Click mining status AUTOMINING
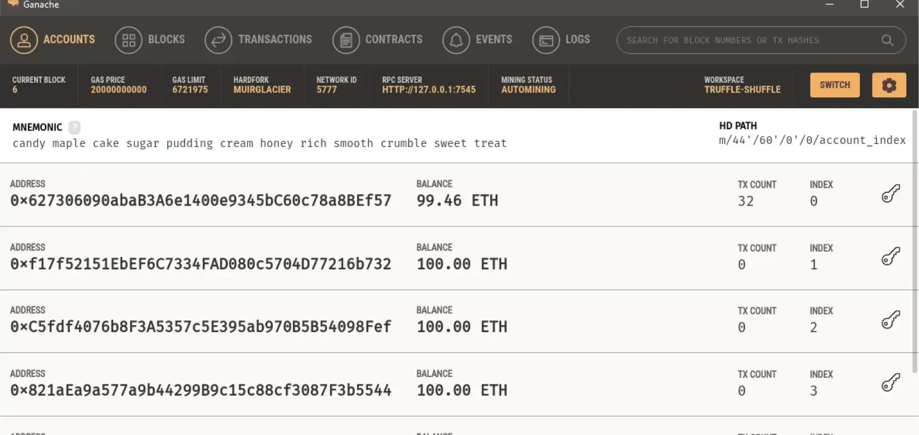919x435 pixels. tap(528, 90)
